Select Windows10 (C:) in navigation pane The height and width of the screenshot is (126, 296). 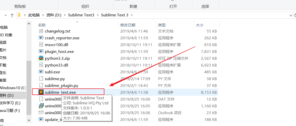(13, 88)
